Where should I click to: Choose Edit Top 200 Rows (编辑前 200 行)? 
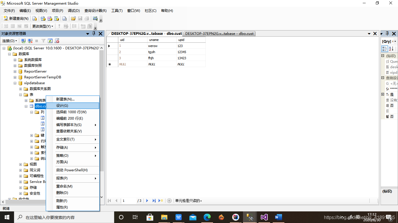pos(73,118)
